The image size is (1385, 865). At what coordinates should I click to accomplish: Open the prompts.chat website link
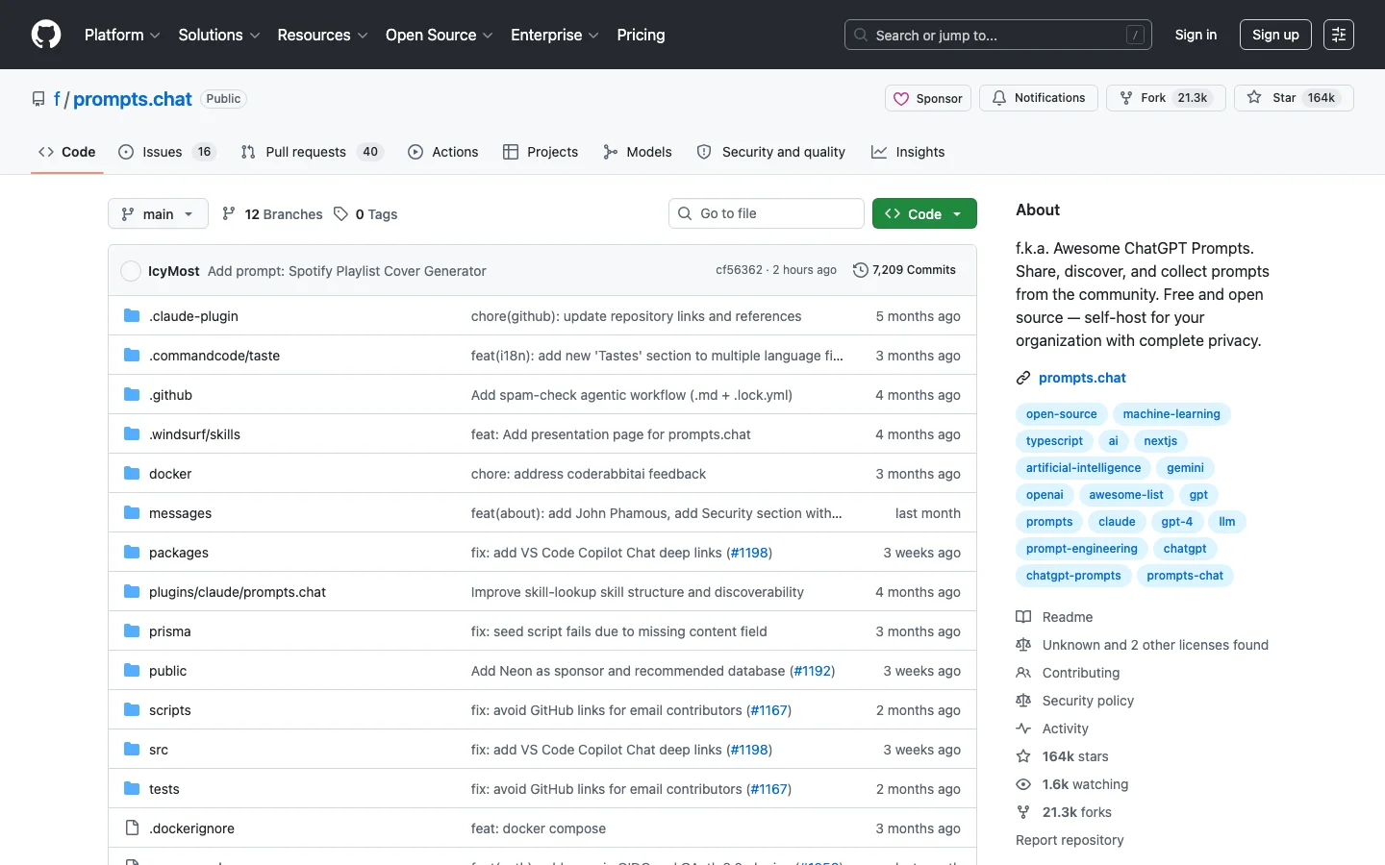1082,378
